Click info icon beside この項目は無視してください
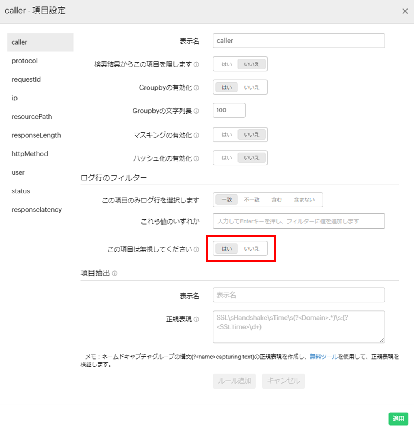Screen dimensions: 414x429 (x=196, y=249)
